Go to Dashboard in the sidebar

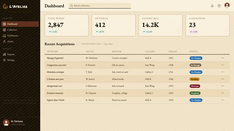point(20,24)
